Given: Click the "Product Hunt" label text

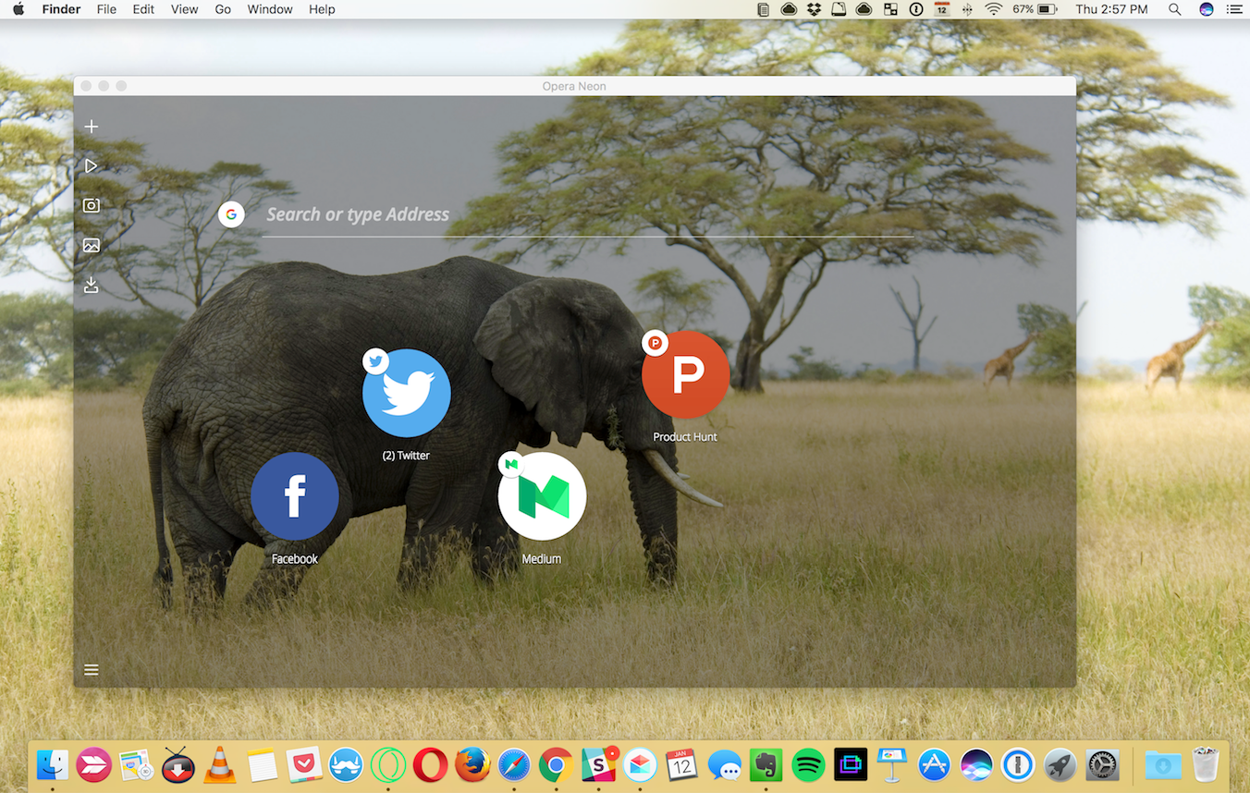Looking at the screenshot, I should pyautogui.click(x=685, y=437).
